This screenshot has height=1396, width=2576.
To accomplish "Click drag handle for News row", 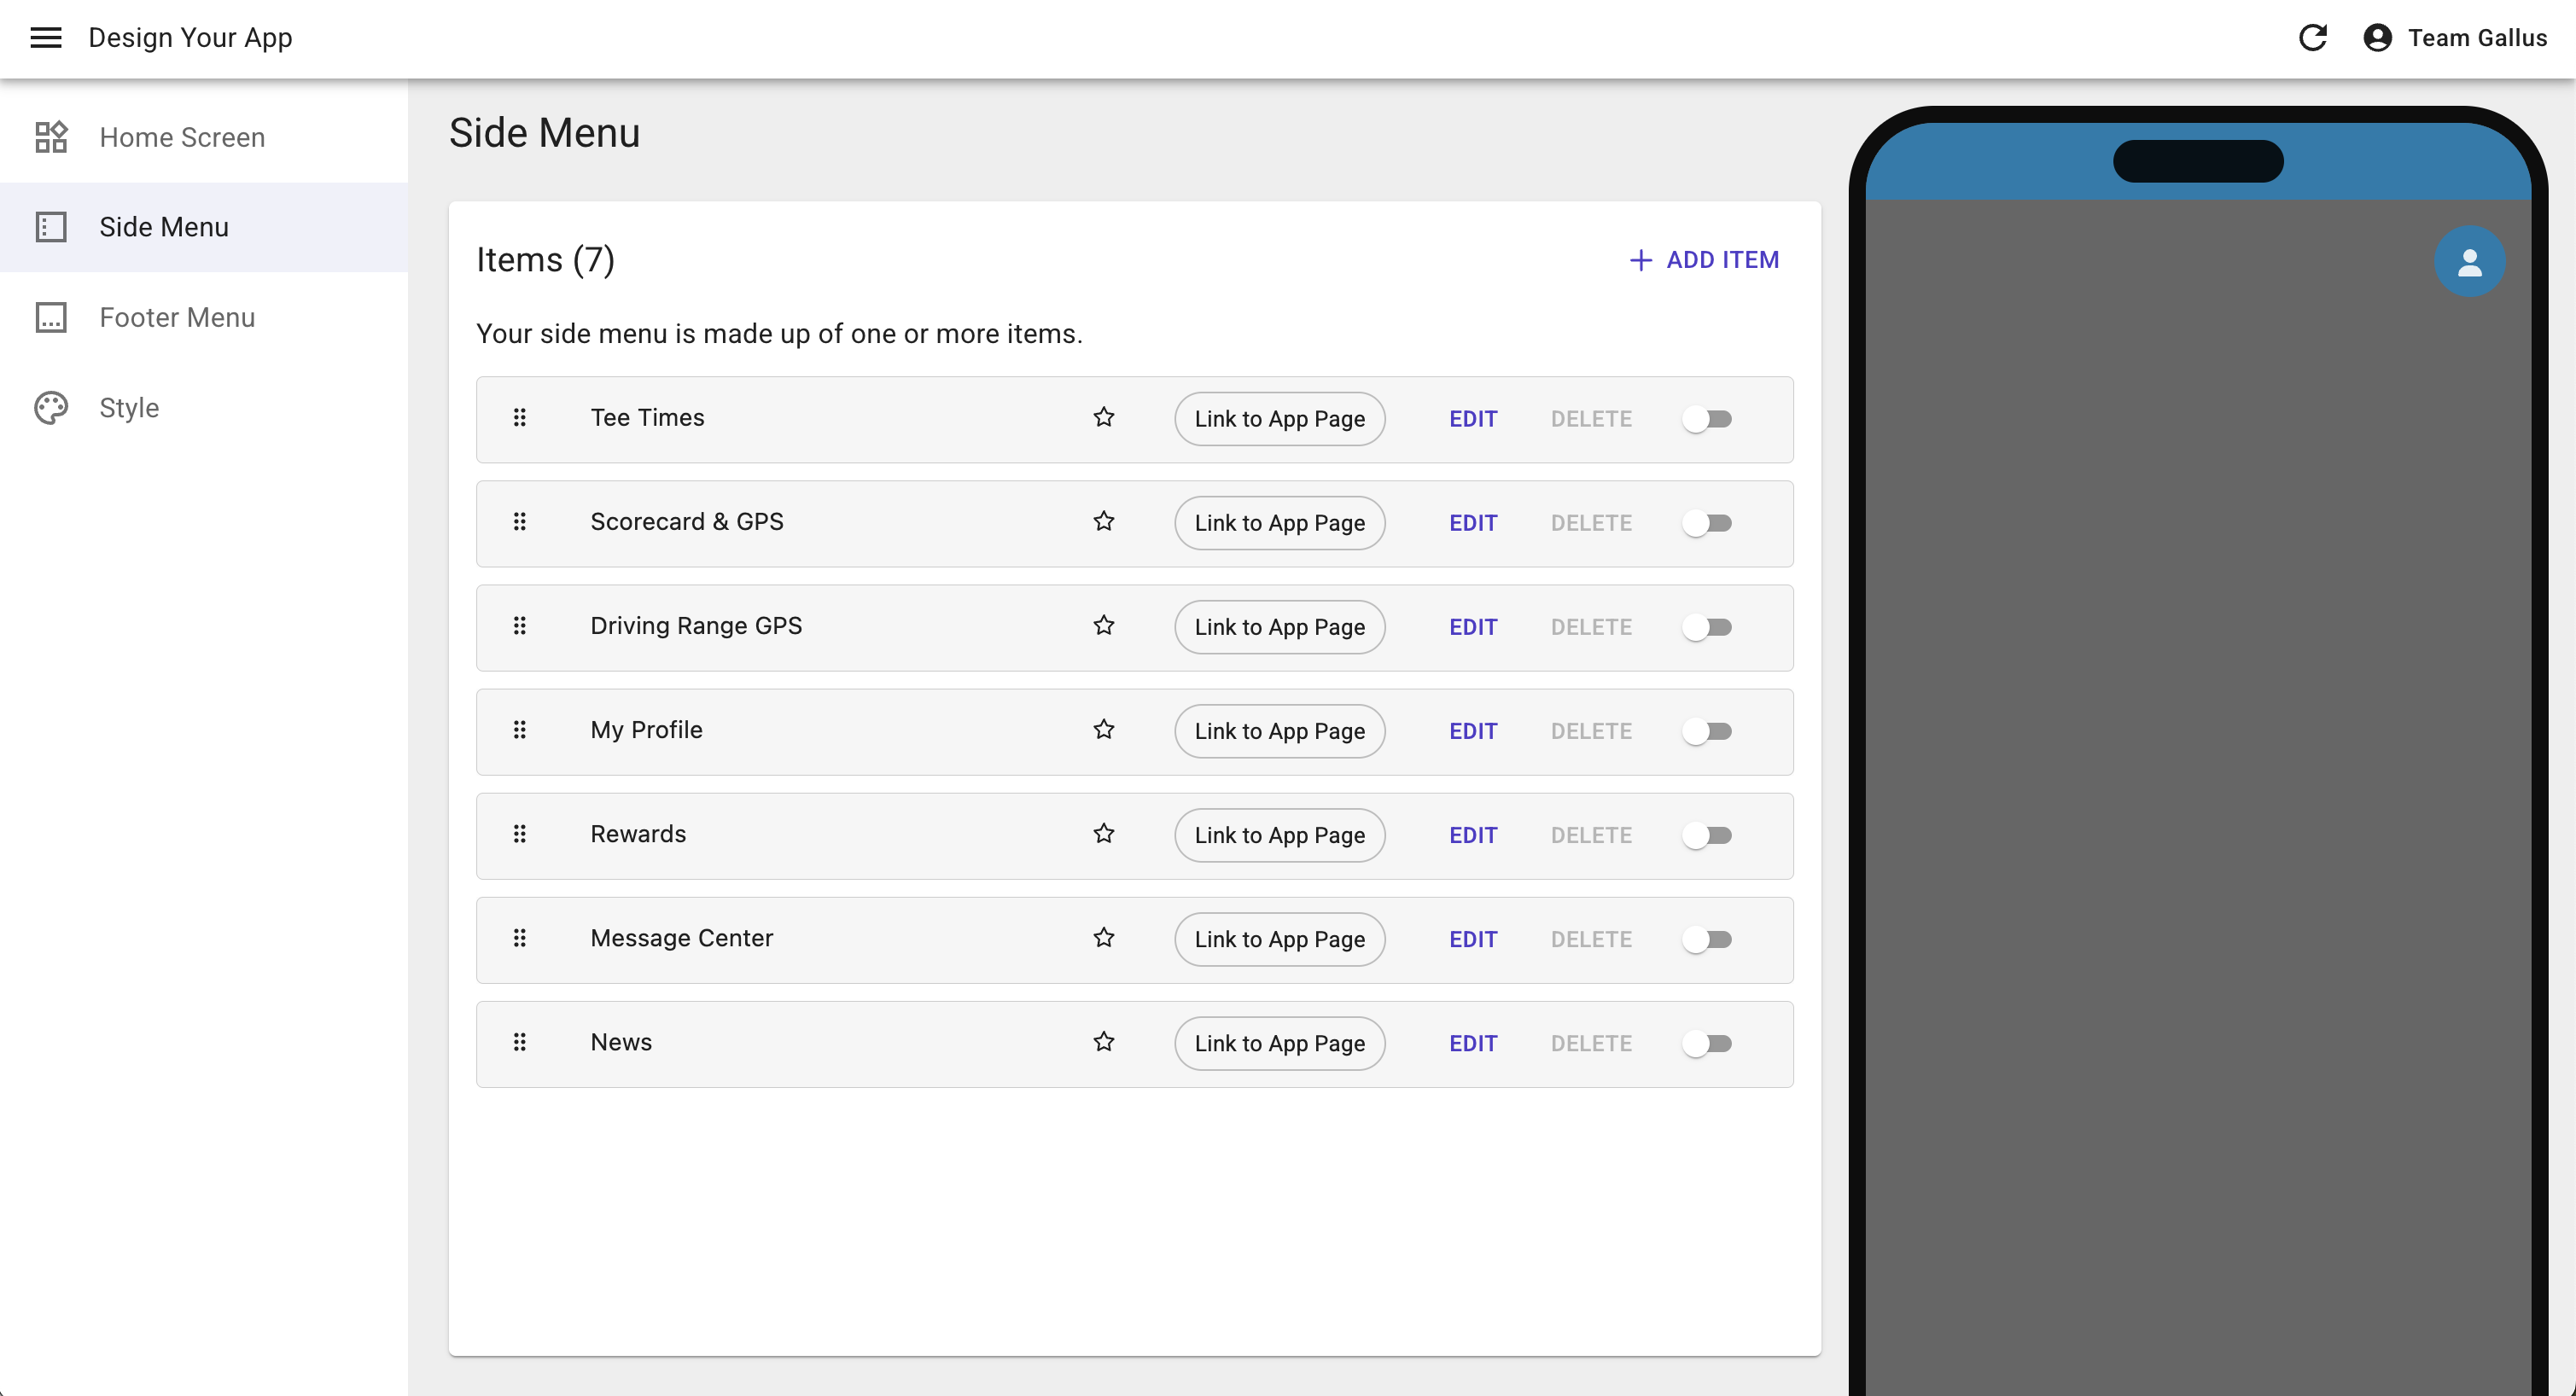I will click(x=519, y=1042).
